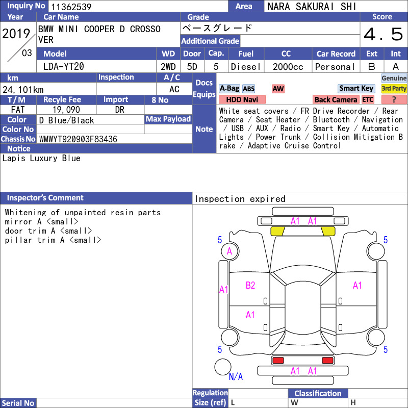
Task: Click the yellow left headlight on diagram
Action: (x=277, y=231)
